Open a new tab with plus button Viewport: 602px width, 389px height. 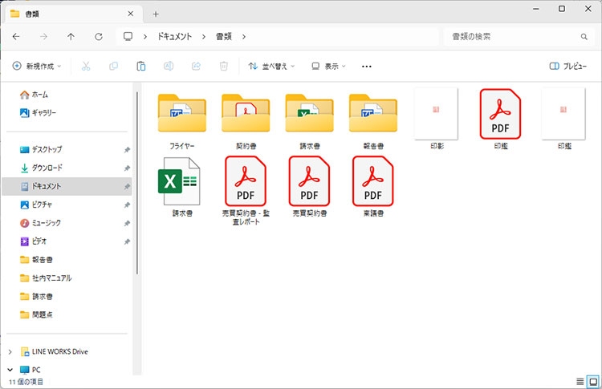pyautogui.click(x=156, y=14)
